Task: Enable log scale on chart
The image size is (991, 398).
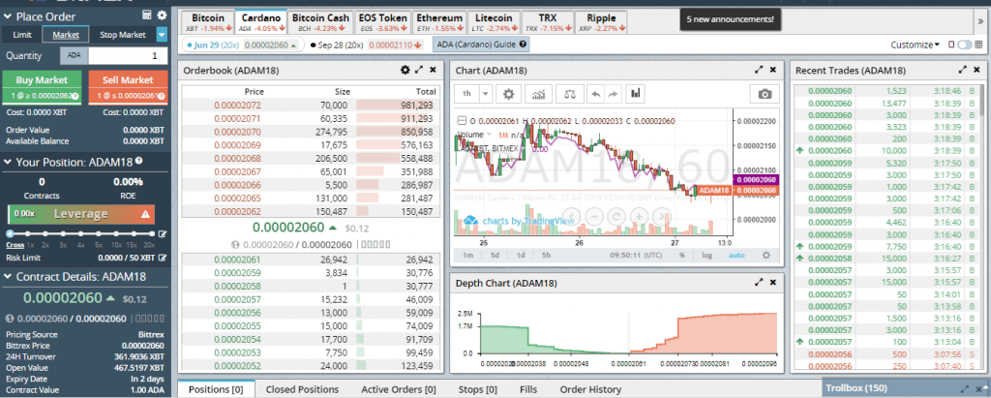Action: click(x=707, y=255)
